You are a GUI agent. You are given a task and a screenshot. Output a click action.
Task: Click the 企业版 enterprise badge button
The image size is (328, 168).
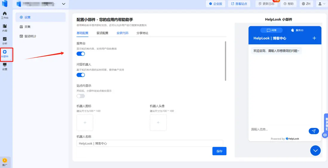[215, 4]
